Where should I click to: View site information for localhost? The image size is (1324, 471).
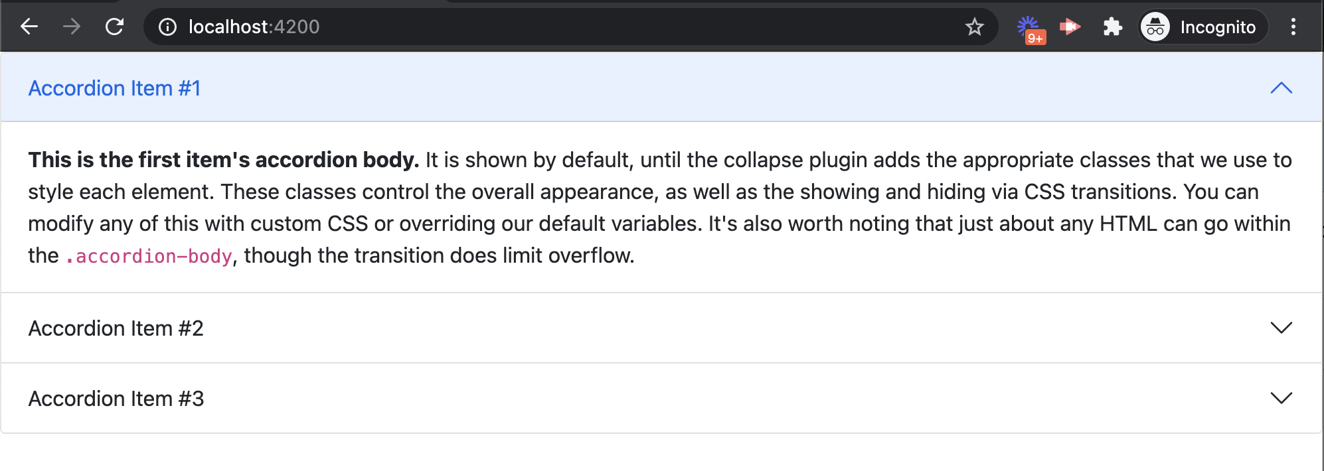(x=167, y=27)
